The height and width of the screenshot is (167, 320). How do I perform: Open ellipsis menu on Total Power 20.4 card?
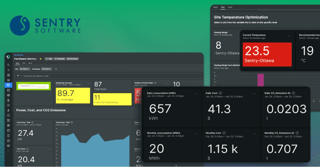pos(49,149)
